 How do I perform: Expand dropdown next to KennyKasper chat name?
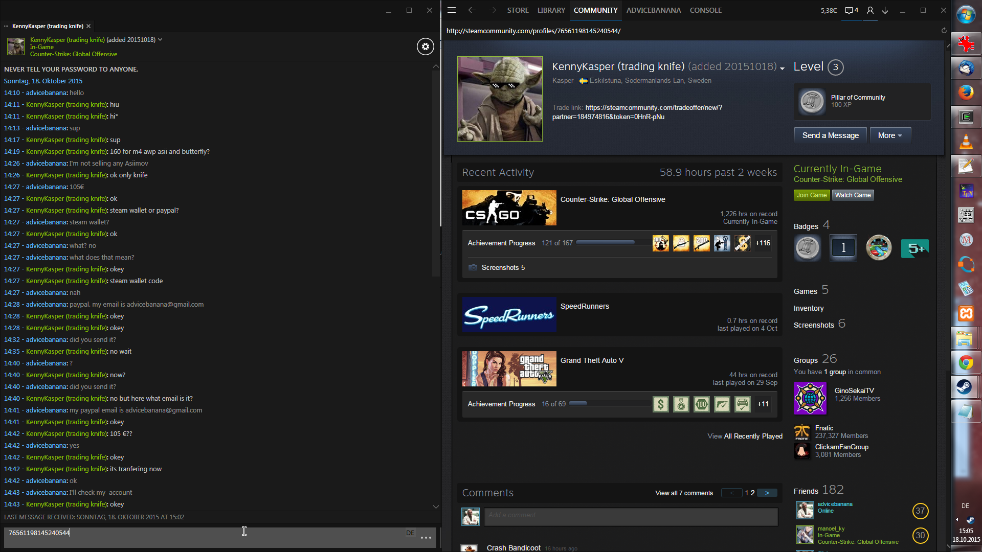[x=160, y=39]
